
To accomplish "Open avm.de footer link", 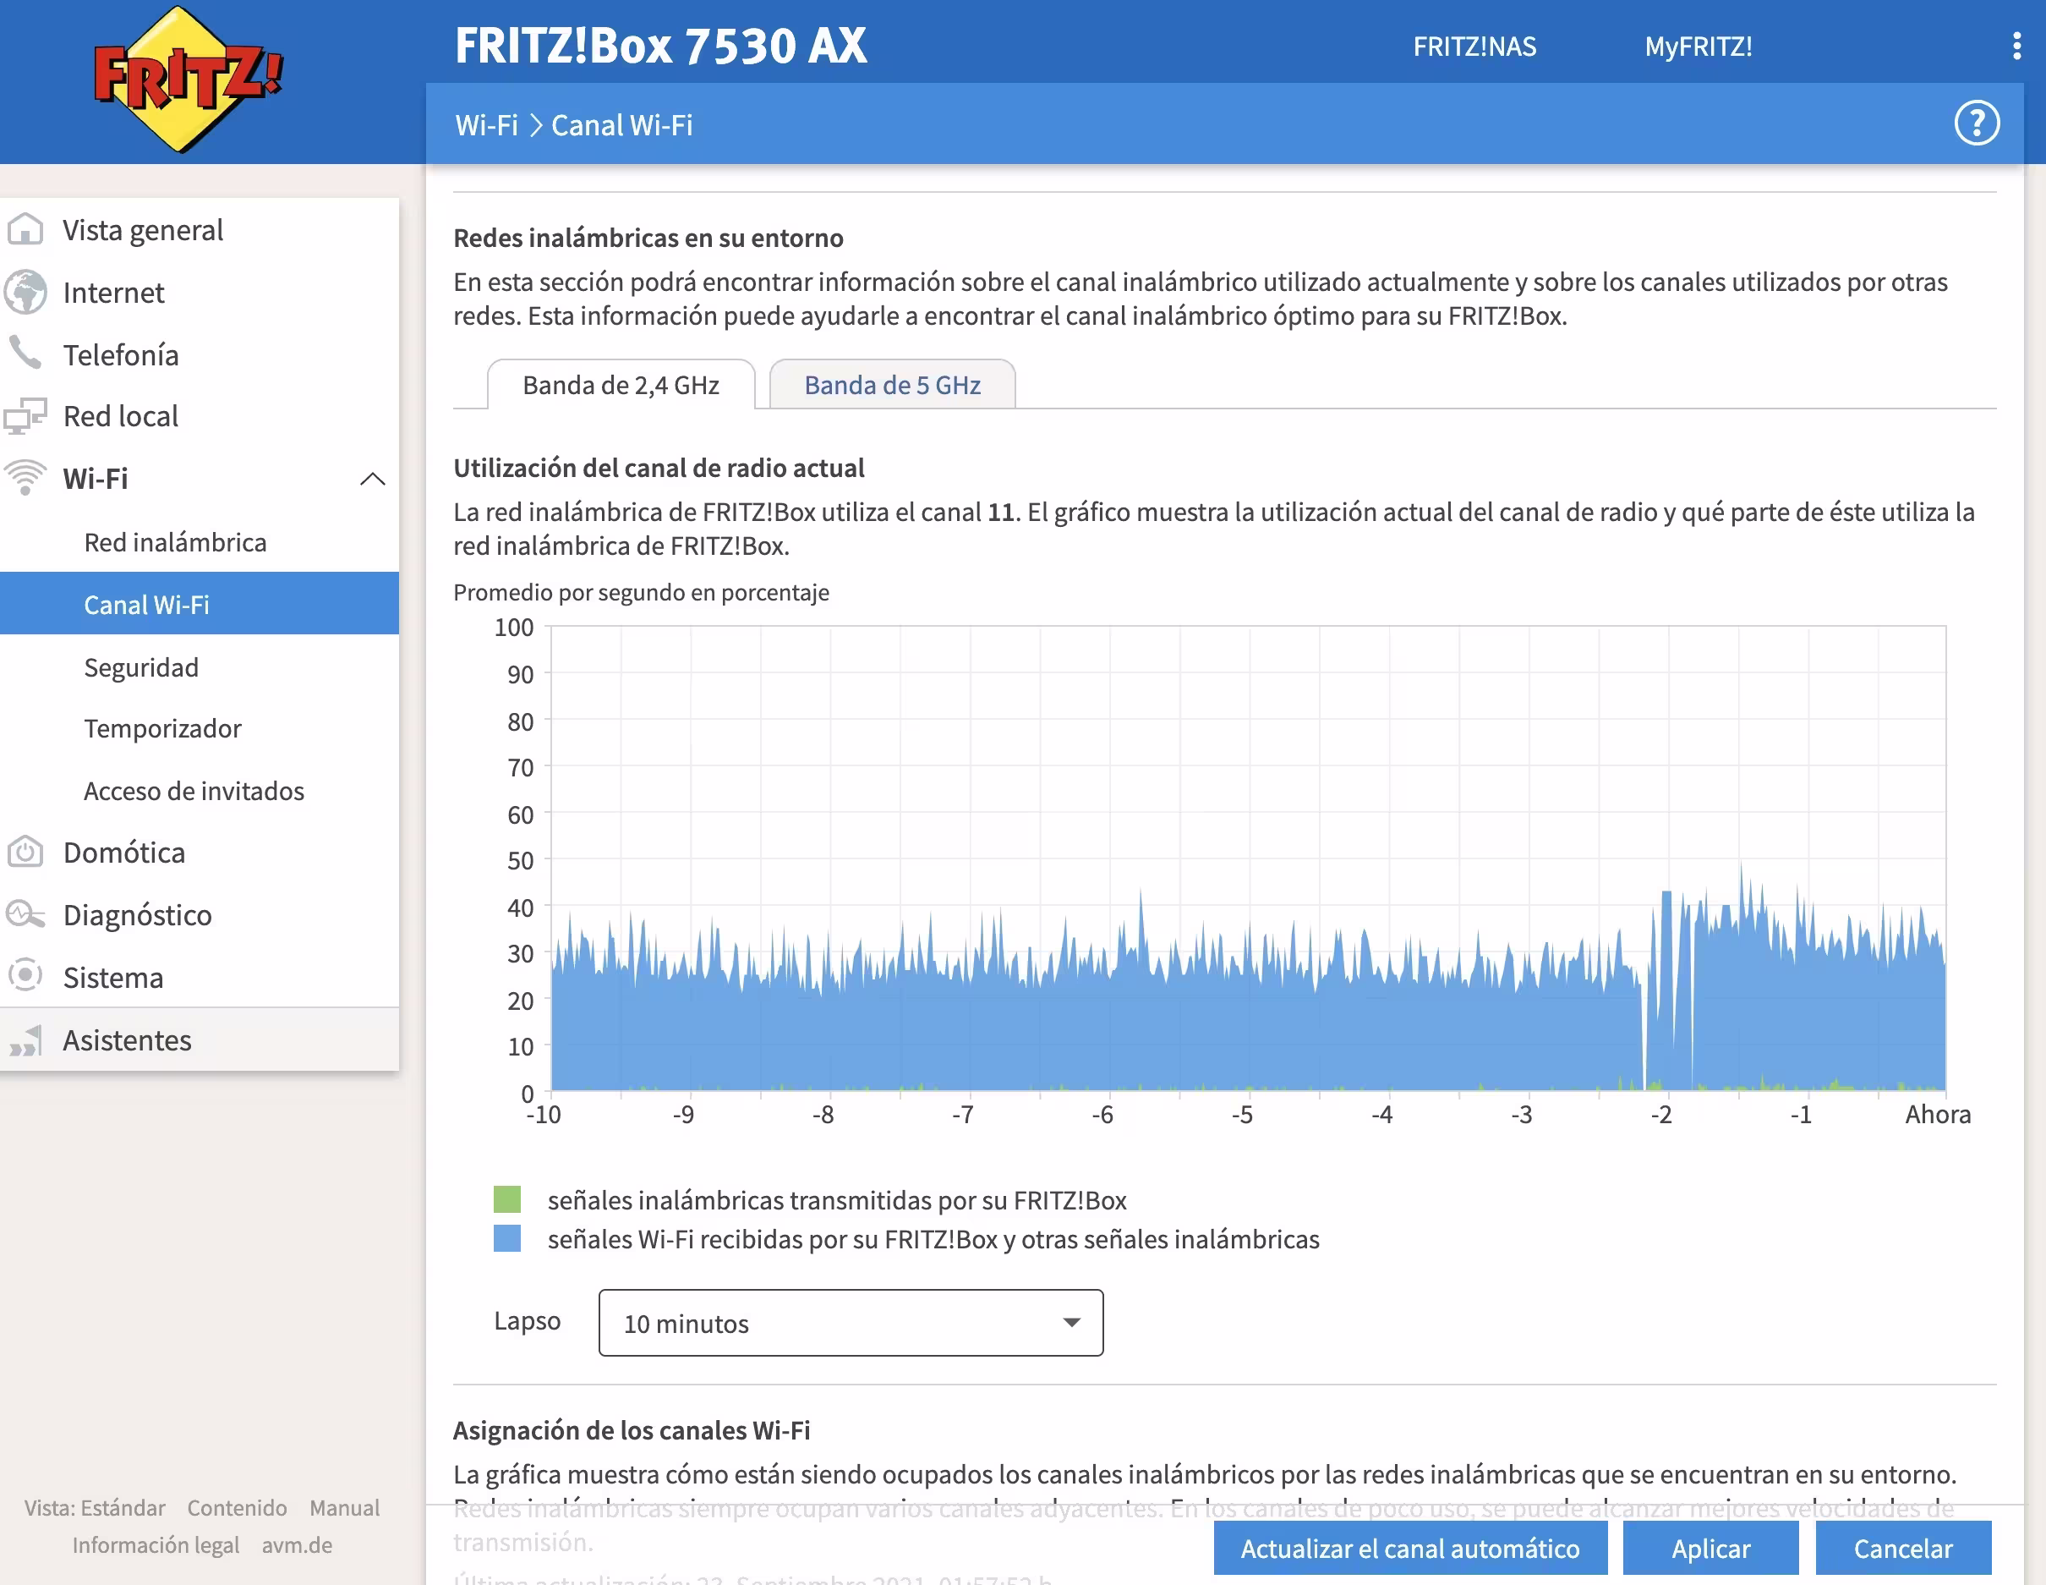I will 297,1544.
